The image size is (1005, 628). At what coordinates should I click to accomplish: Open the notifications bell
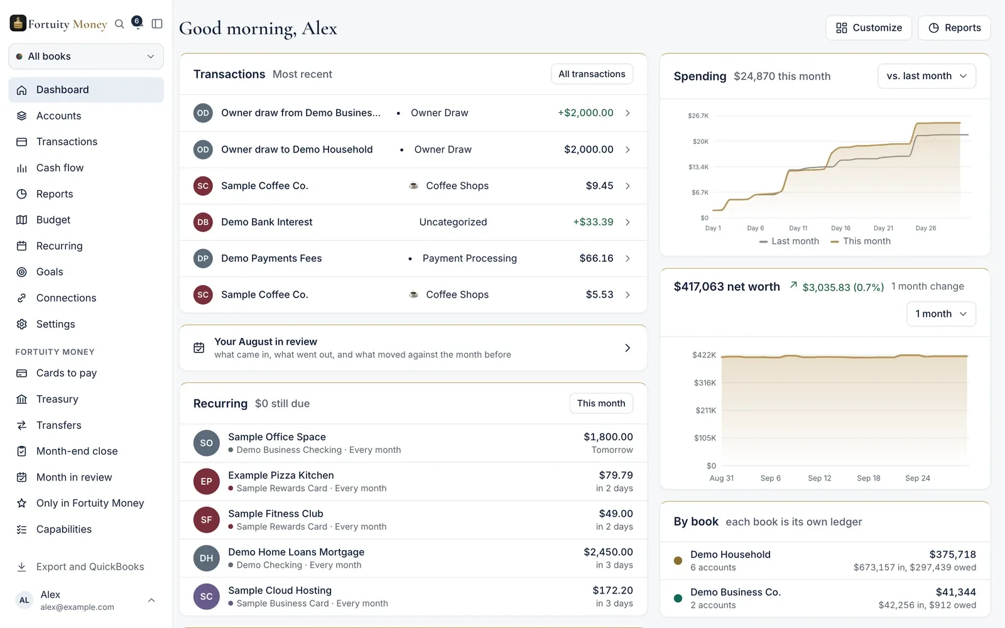(x=137, y=23)
